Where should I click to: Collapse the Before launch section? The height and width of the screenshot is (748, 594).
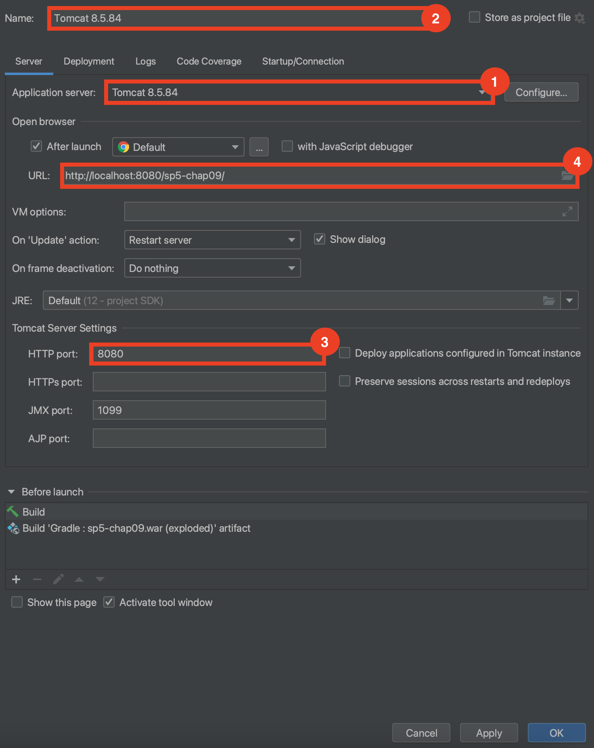[11, 492]
